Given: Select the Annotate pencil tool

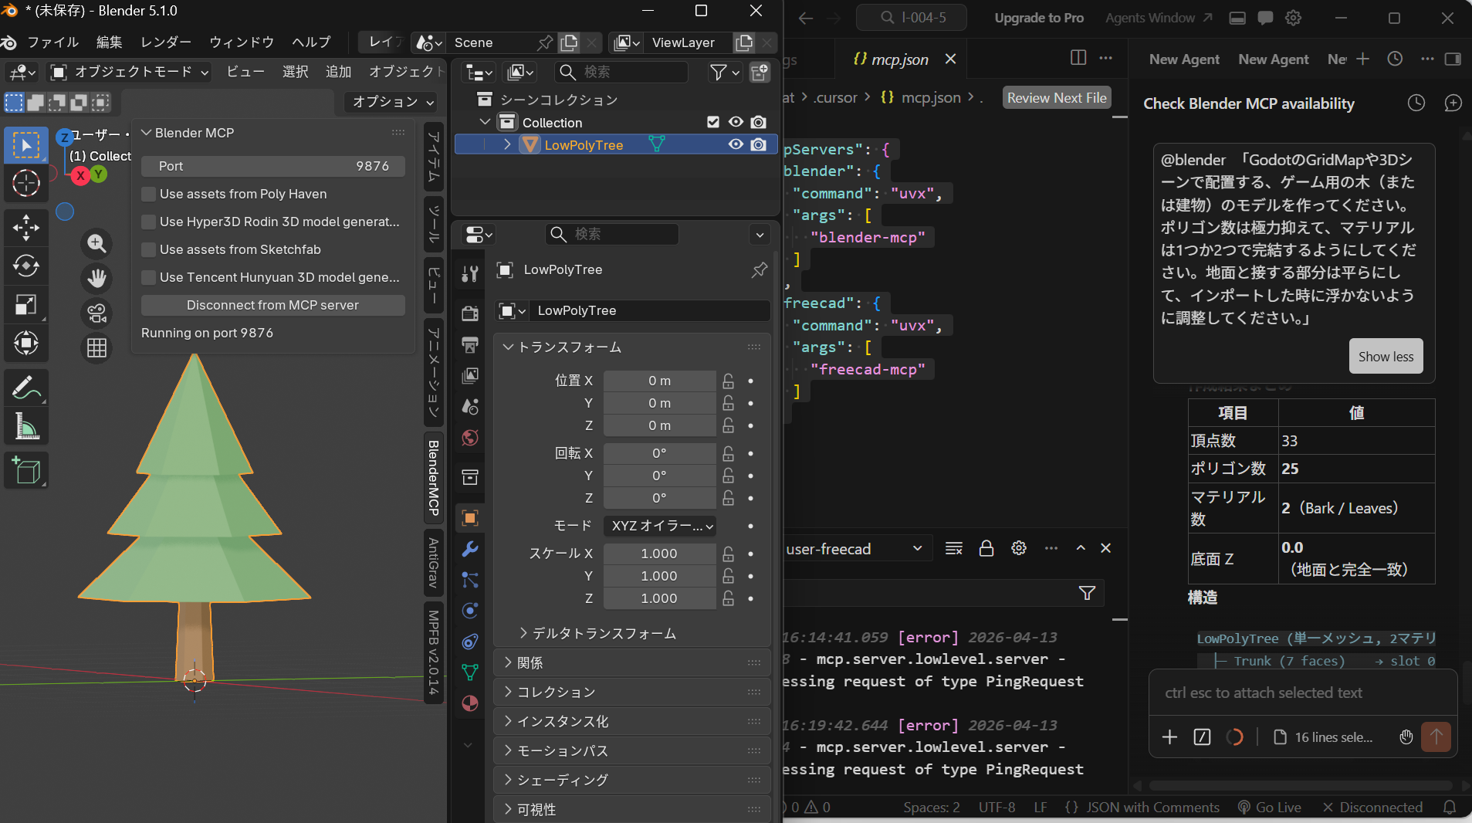Looking at the screenshot, I should click(x=25, y=388).
